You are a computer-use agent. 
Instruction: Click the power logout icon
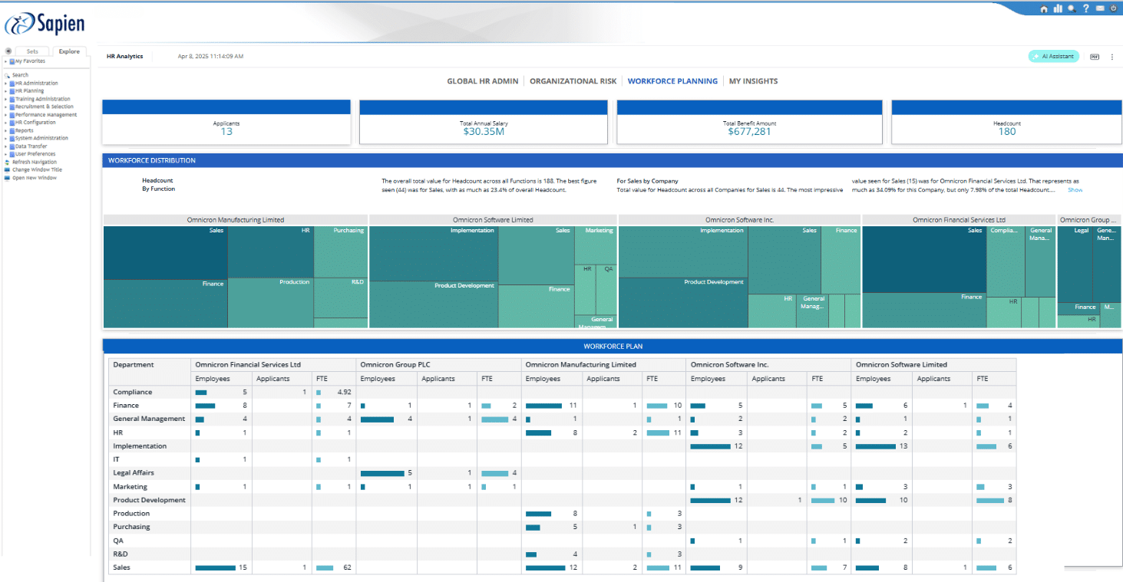[1113, 8]
